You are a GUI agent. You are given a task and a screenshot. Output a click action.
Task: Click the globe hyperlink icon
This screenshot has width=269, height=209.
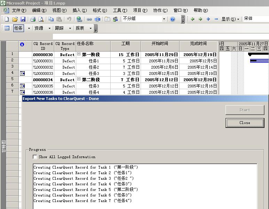coord(79,19)
